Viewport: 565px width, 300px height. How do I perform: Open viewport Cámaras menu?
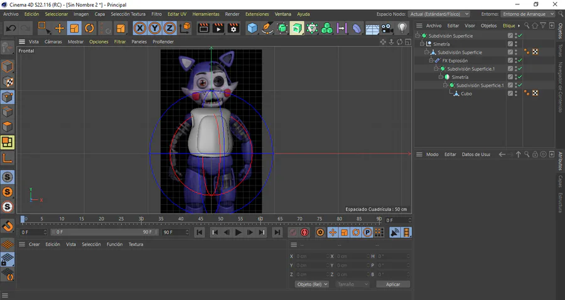tap(53, 42)
